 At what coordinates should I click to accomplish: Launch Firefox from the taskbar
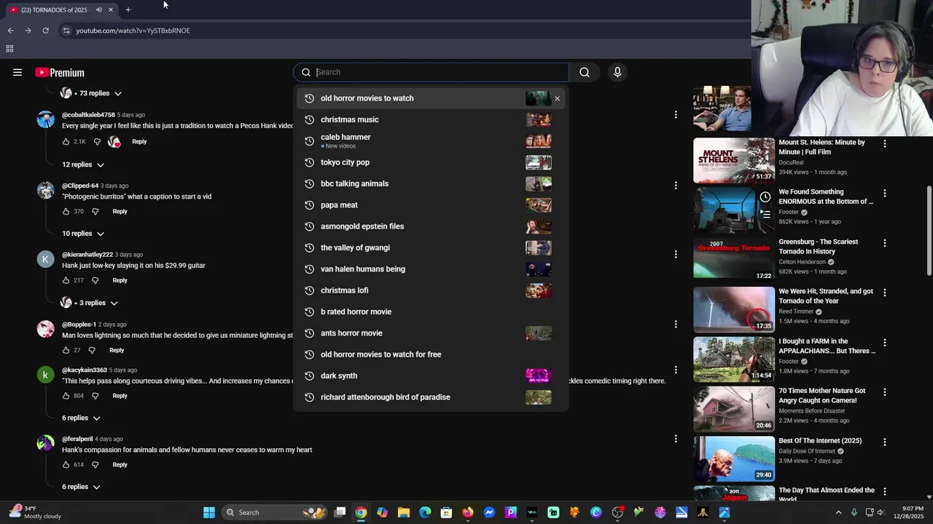point(468,512)
